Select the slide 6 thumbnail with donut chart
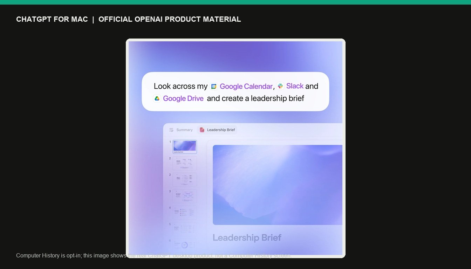Screen dimensions: 471x269 click(185, 245)
